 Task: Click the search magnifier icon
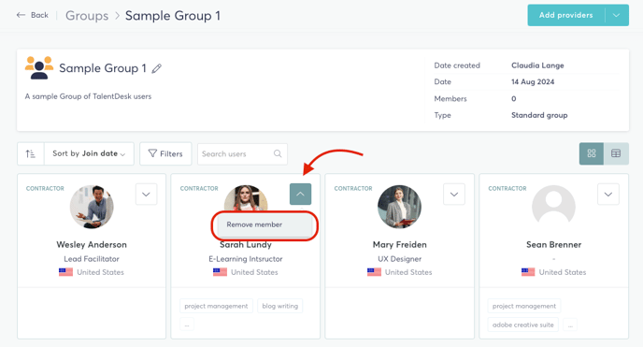pos(278,153)
